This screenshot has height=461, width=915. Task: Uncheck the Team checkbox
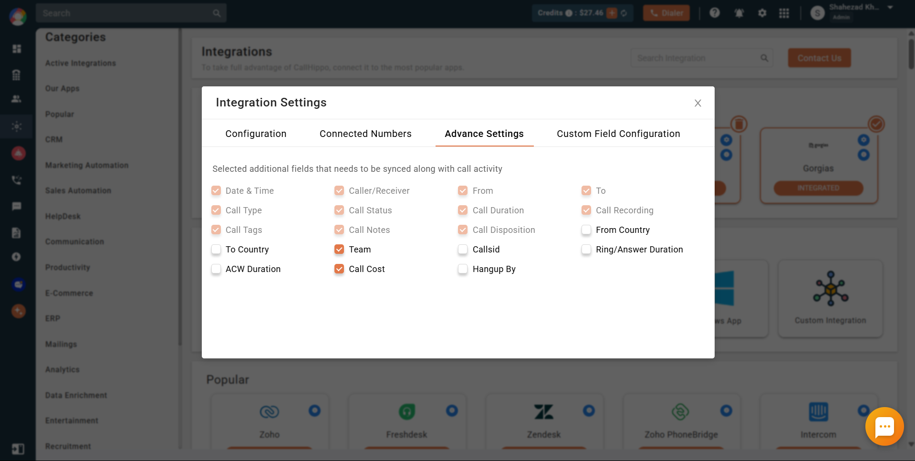click(339, 250)
